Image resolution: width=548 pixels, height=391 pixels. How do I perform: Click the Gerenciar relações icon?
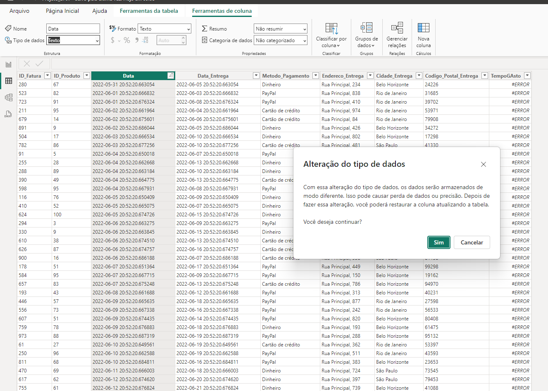397,28
